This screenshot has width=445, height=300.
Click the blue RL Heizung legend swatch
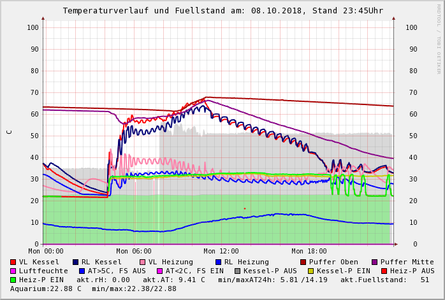click(x=218, y=262)
